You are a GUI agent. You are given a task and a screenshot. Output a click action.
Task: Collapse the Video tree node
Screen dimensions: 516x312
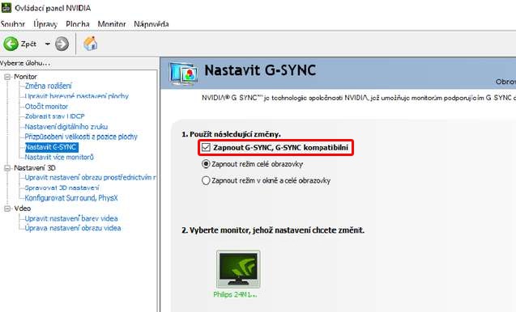coord(7,209)
